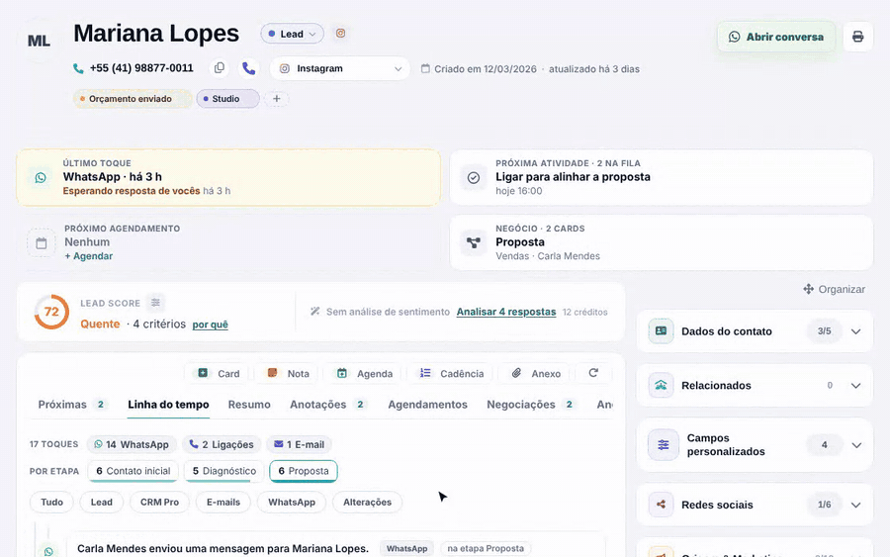
Task: Click check-circle icon in Próxima atividade card
Action: tap(474, 178)
